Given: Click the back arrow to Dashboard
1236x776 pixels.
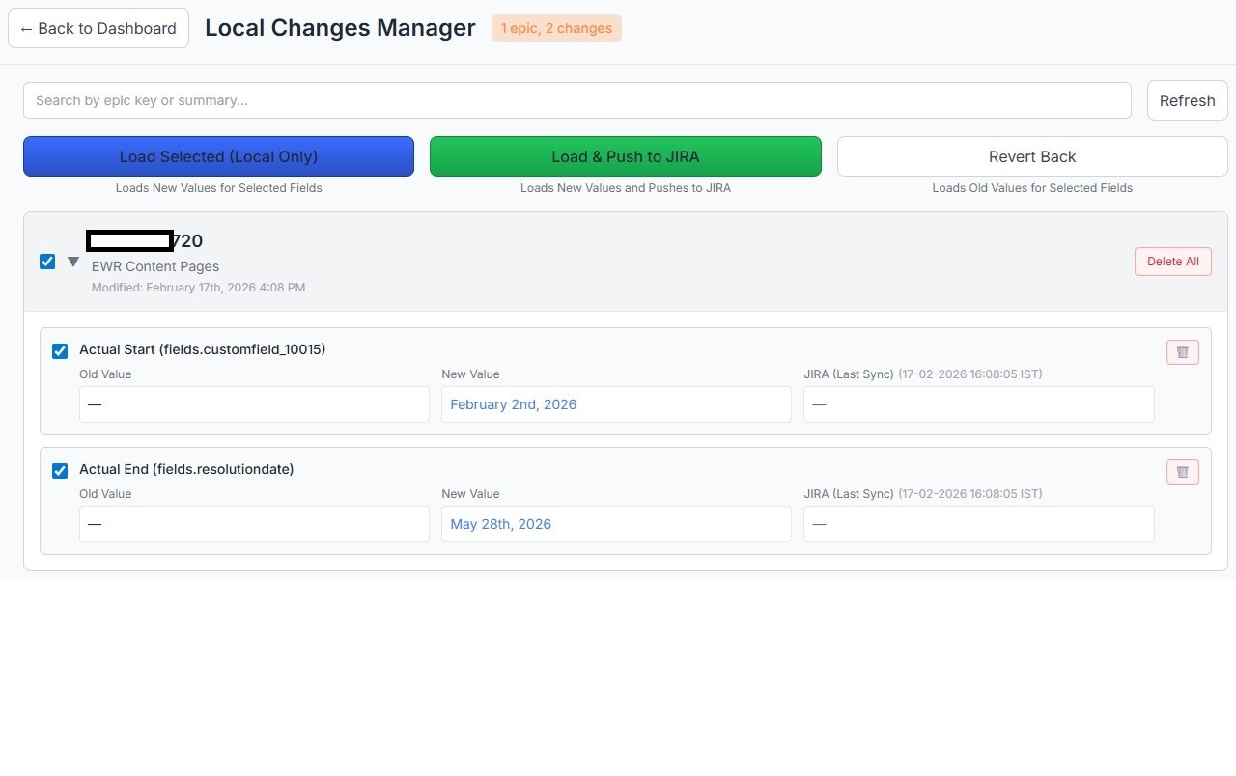Looking at the screenshot, I should coord(98,28).
